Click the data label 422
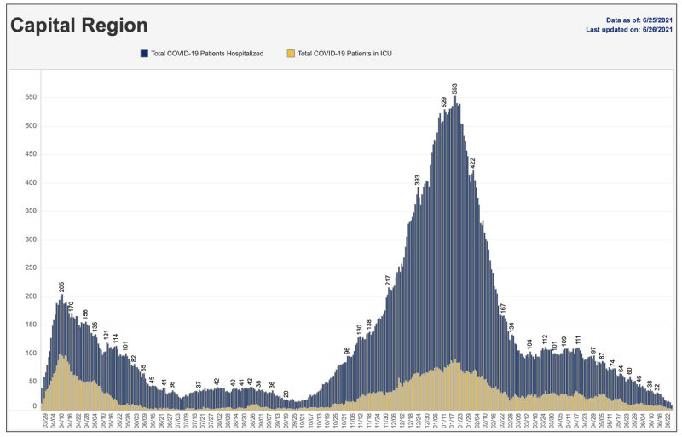 (473, 163)
